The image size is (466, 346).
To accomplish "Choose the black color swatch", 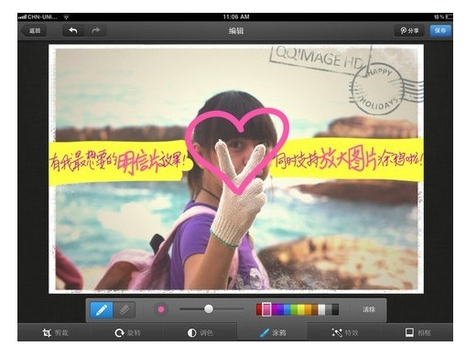I will [335, 309].
